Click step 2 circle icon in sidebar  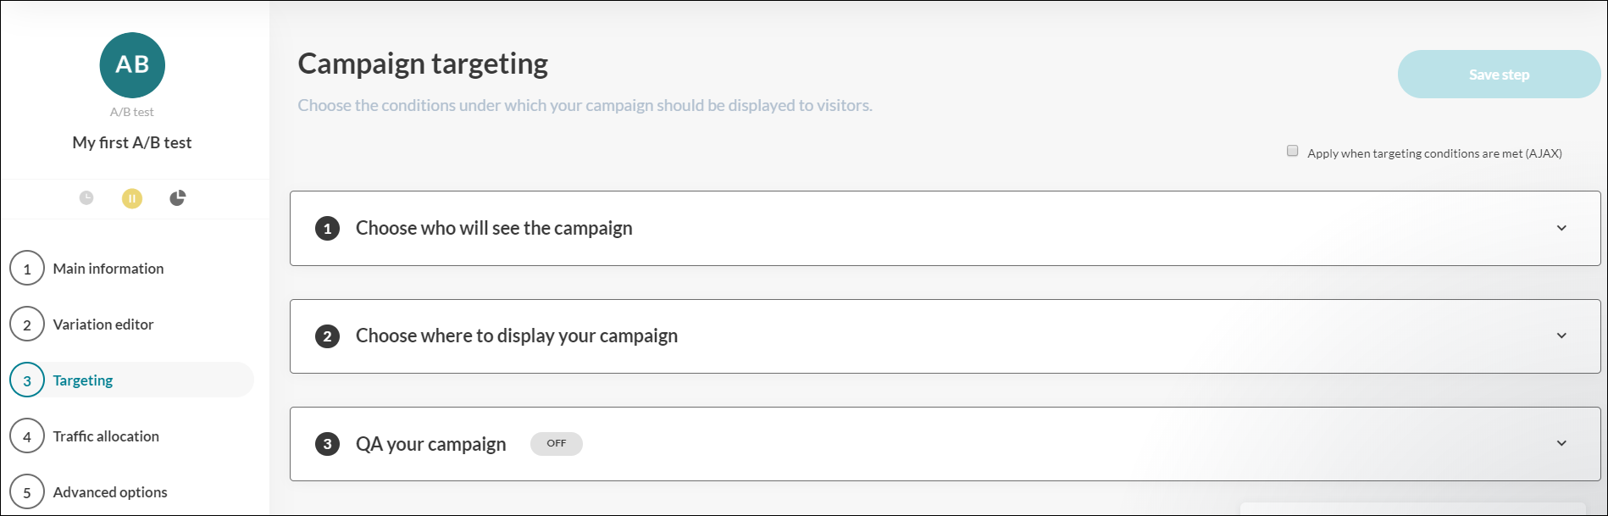pos(27,325)
